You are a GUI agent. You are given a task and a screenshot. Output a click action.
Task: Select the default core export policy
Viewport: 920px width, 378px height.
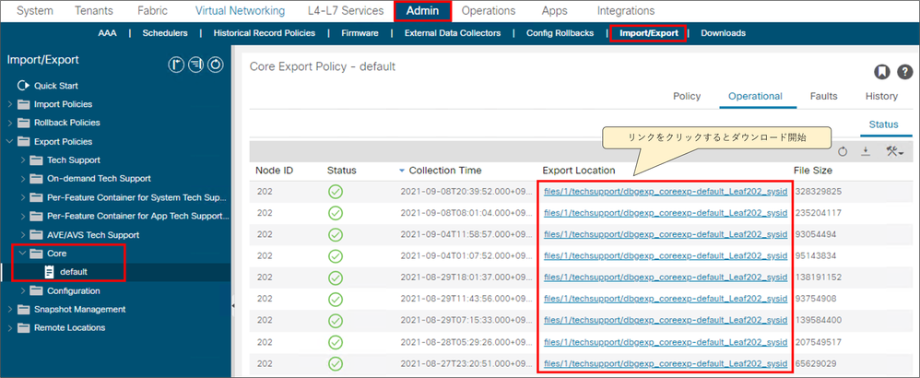point(74,272)
